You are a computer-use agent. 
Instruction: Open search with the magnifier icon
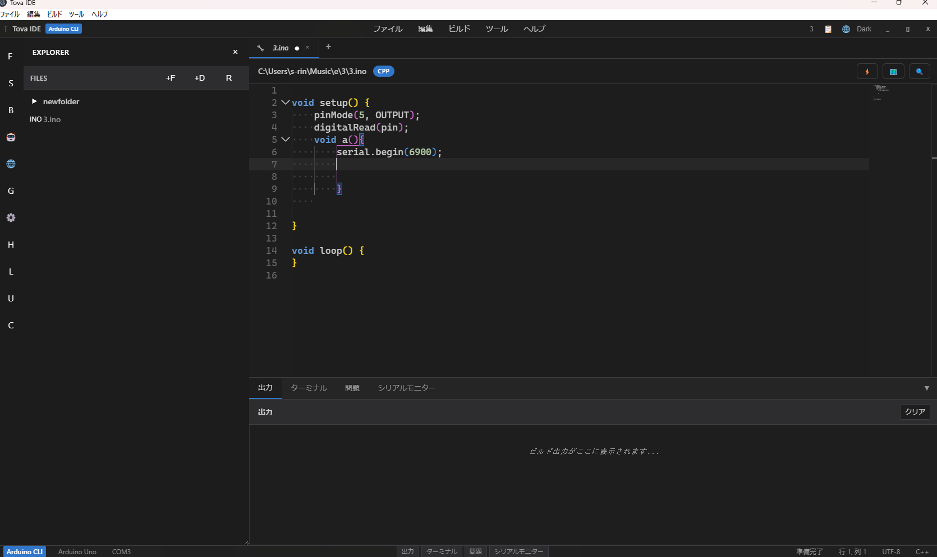pos(919,72)
